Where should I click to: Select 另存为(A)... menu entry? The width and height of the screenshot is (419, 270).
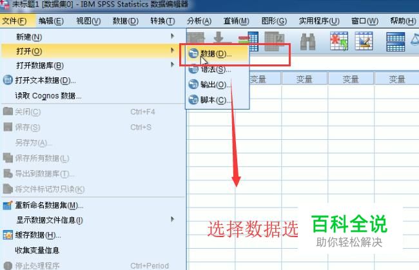[93, 142]
